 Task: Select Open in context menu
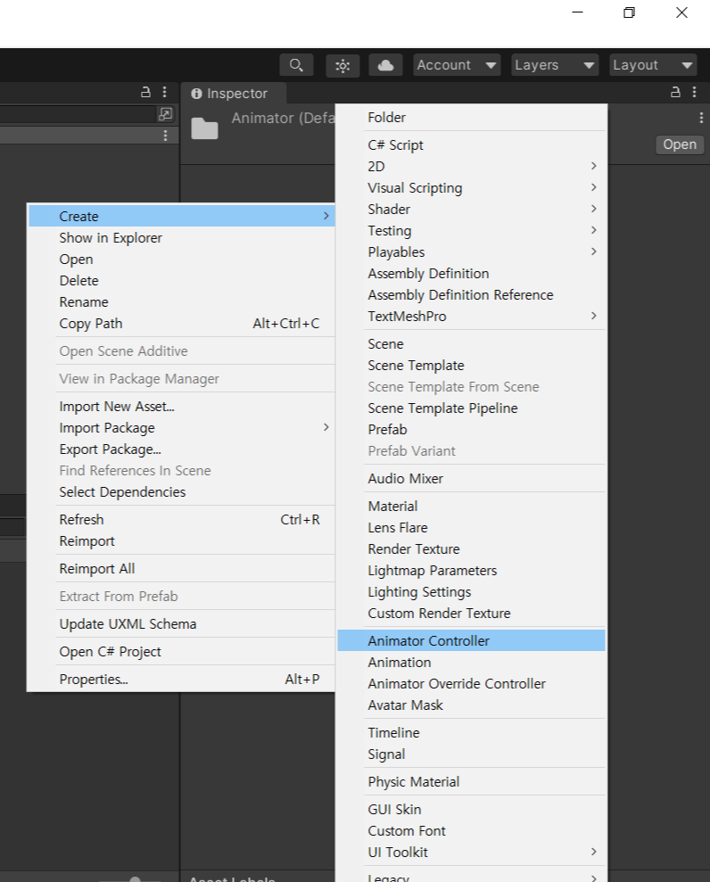(182, 260)
